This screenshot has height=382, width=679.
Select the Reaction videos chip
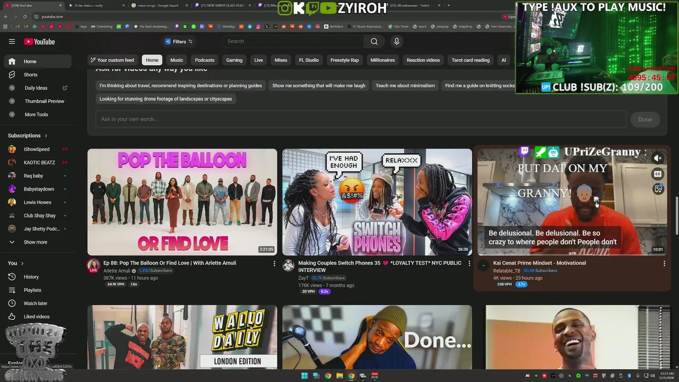[423, 60]
